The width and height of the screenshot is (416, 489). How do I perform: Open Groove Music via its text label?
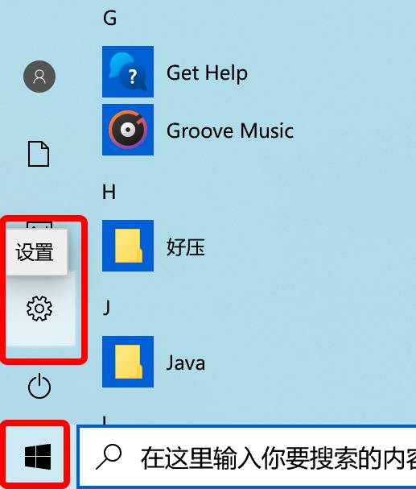click(230, 131)
